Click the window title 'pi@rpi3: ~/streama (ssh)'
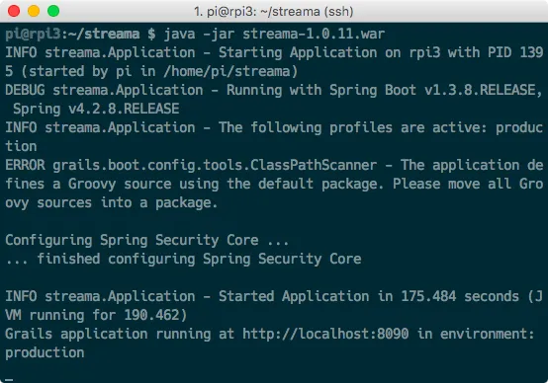 pos(274,12)
